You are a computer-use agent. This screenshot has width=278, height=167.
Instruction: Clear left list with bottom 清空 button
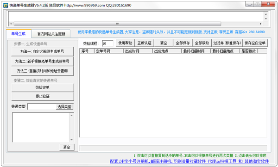(x=67, y=147)
